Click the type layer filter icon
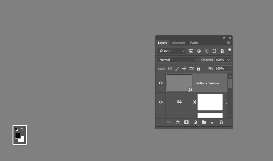 click(x=207, y=51)
